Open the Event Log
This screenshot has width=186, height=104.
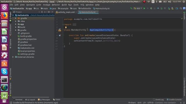158,100
